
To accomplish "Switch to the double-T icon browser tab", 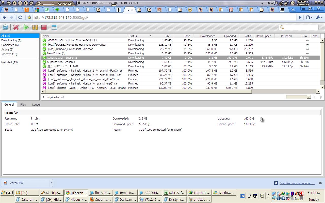I will [x=119, y=10].
